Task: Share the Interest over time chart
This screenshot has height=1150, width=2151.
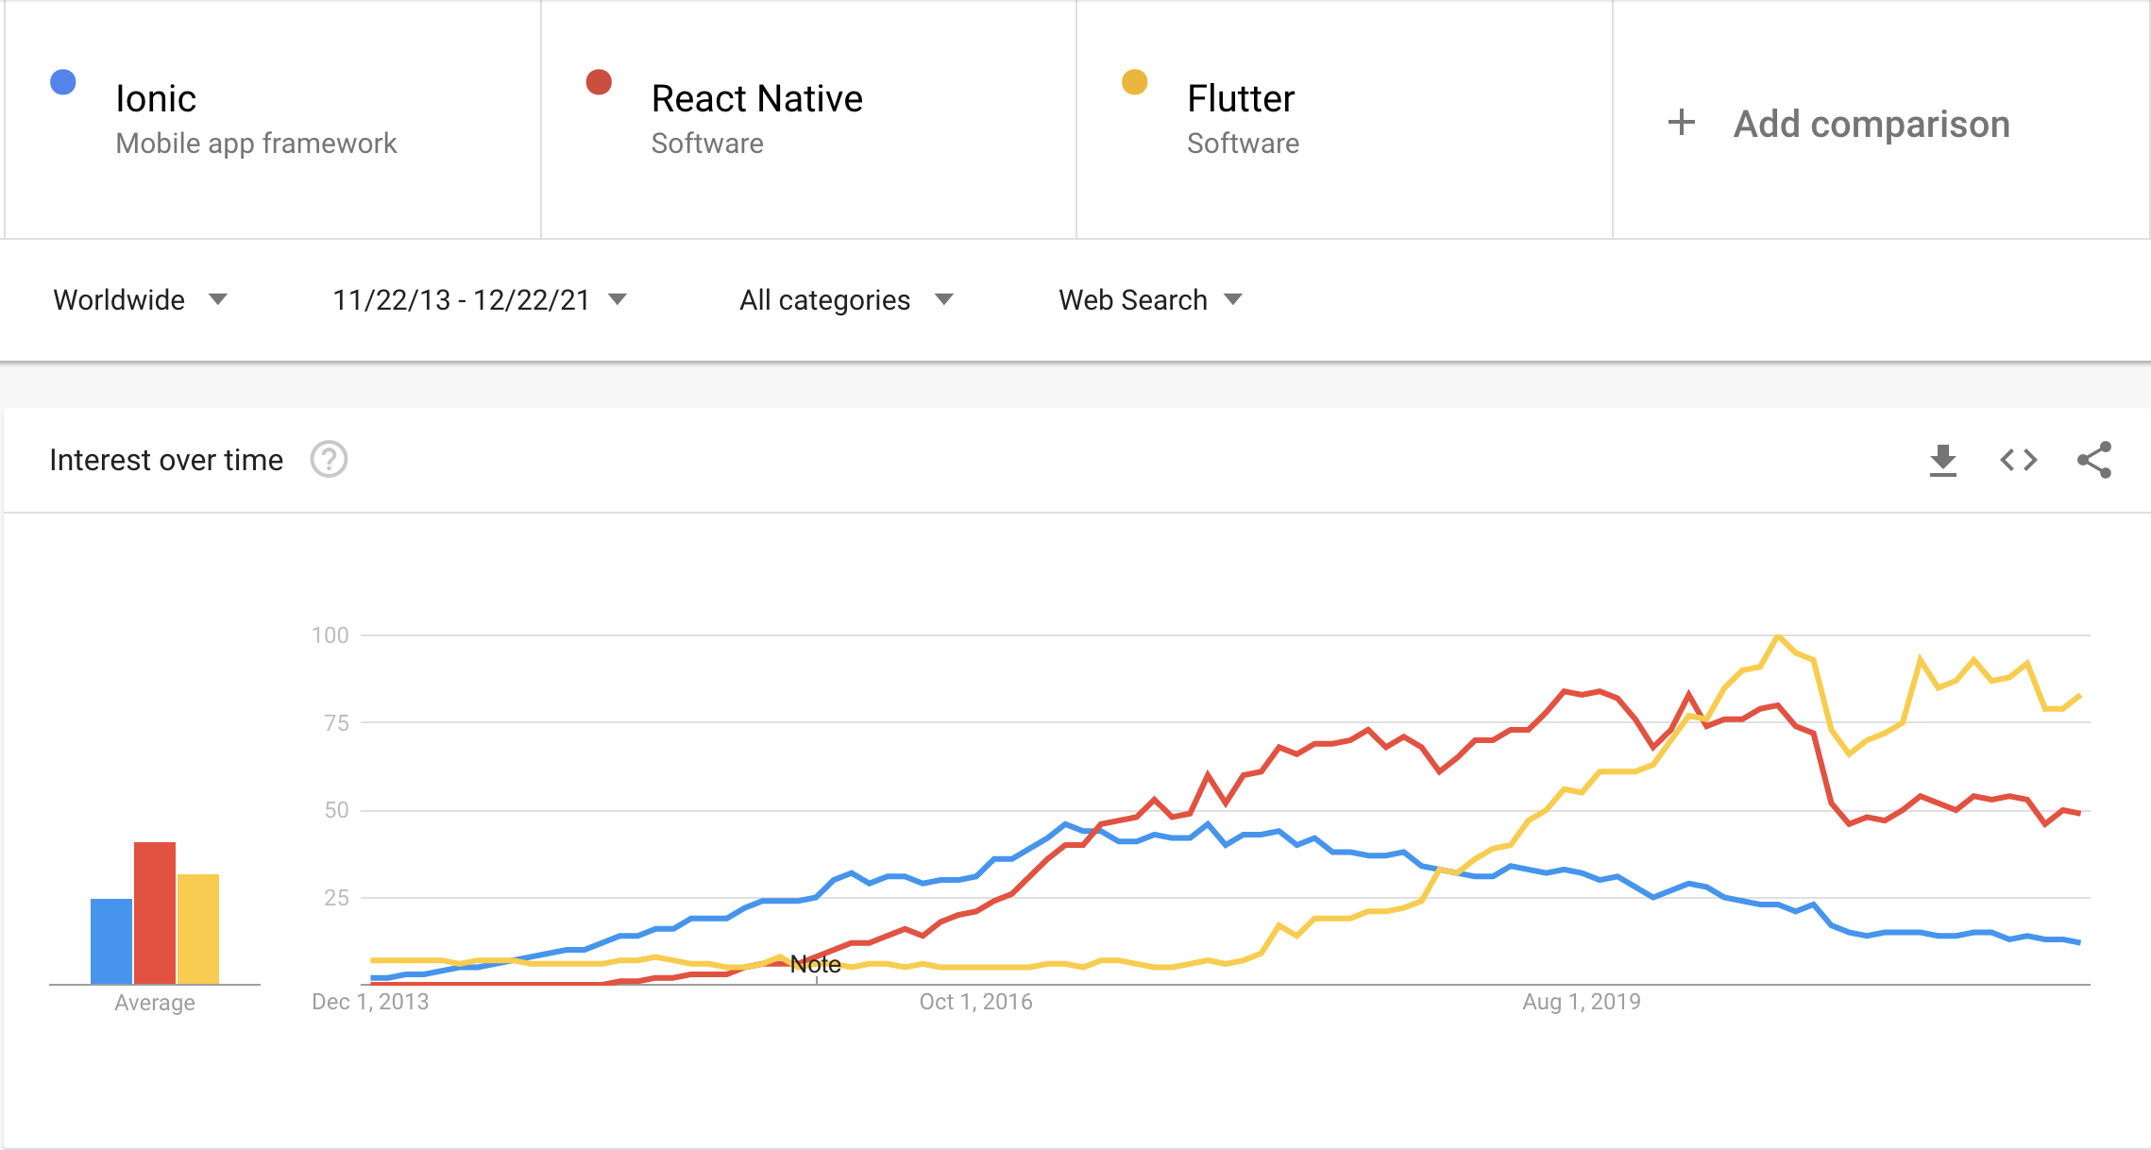Action: pyautogui.click(x=2093, y=460)
